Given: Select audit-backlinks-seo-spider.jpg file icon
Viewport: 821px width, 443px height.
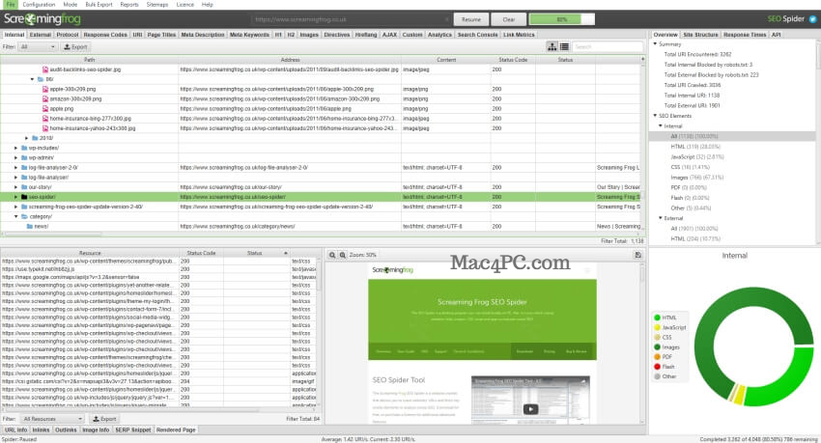Looking at the screenshot, I should click(45, 69).
